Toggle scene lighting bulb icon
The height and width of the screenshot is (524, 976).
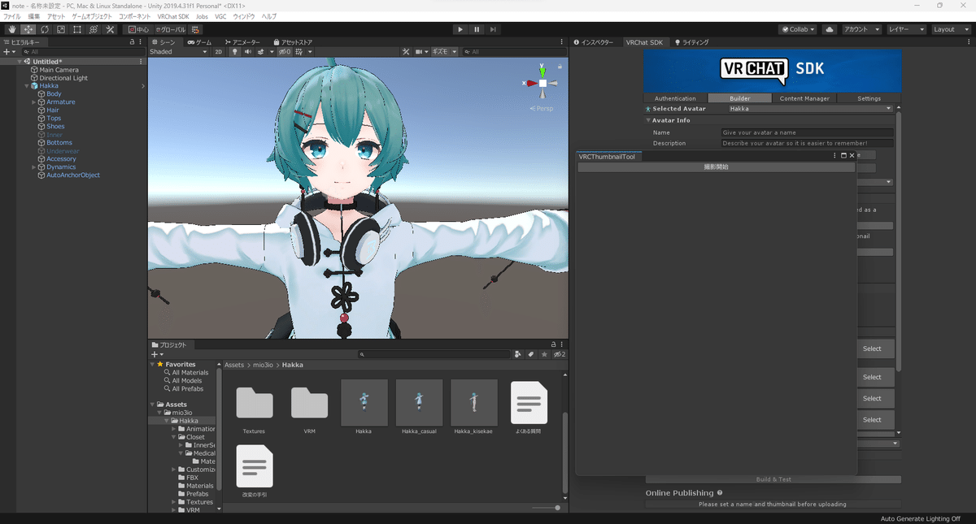pos(235,52)
